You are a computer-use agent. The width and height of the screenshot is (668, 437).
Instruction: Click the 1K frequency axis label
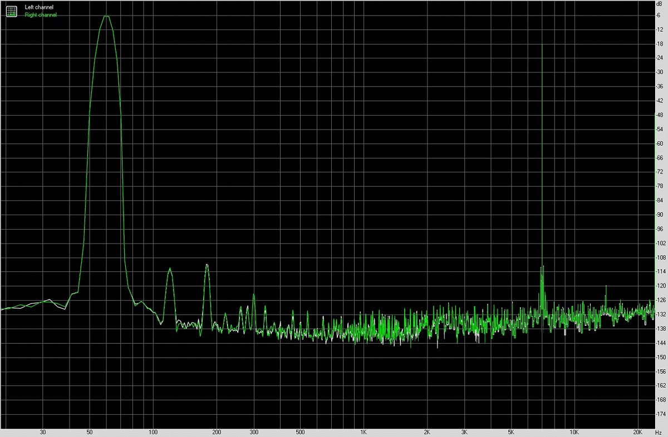[x=364, y=432]
